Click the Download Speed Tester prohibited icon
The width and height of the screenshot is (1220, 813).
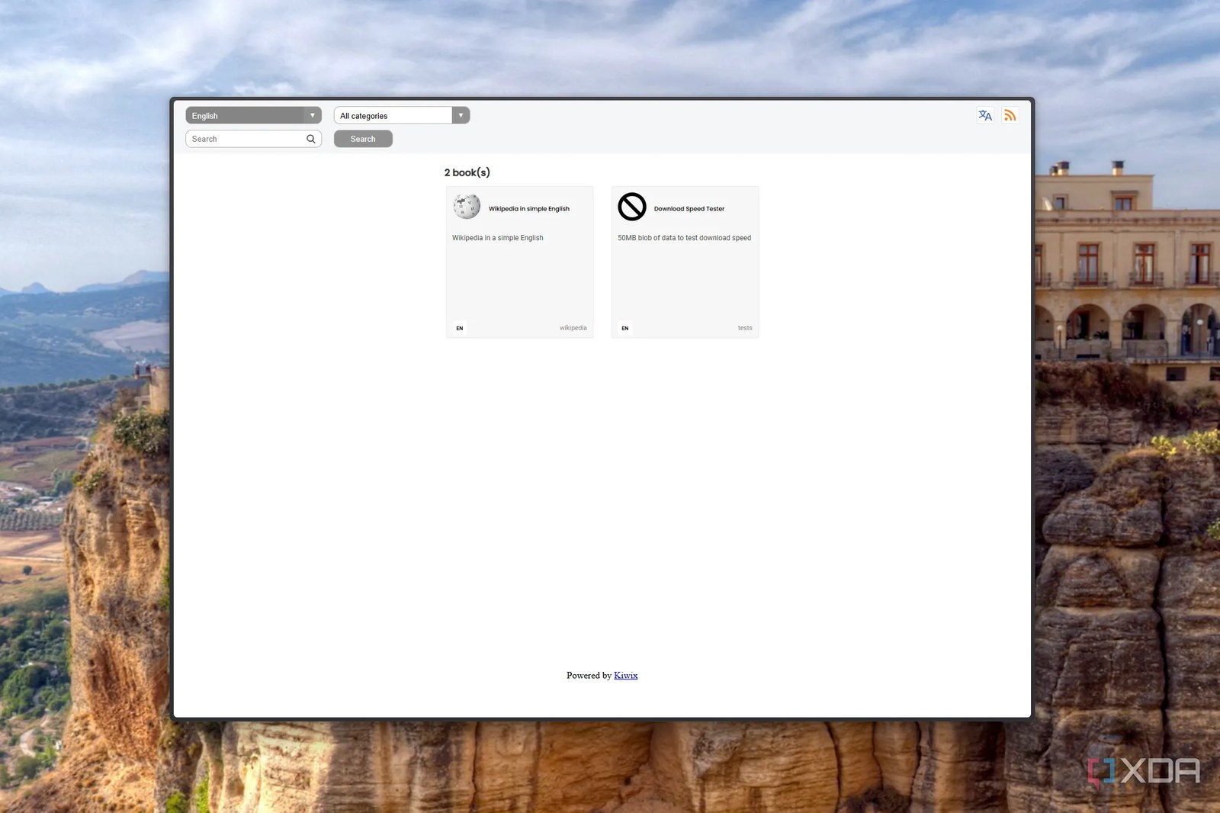click(x=632, y=207)
